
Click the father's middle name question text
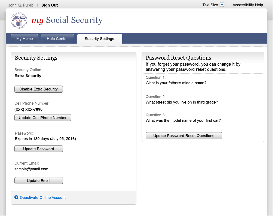point(176,83)
